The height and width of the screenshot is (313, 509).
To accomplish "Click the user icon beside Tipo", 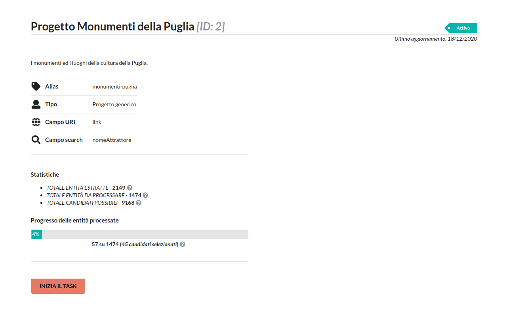I will coord(36,104).
